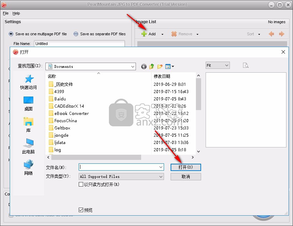The image size is (293, 226).
Task: Select Desktop (桌面) in sidebar
Action: click(x=28, y=103)
